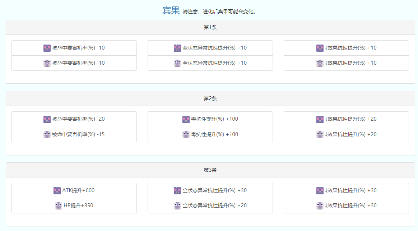Click the 全状态异常抗性提升(%) +30 text
The image size is (418, 231).
[x=214, y=190]
